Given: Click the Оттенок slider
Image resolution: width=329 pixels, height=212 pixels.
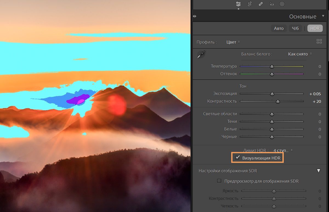Looking at the screenshot, I should click(x=272, y=74).
